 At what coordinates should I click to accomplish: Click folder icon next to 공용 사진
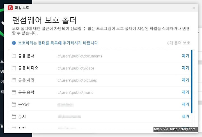(14, 80)
